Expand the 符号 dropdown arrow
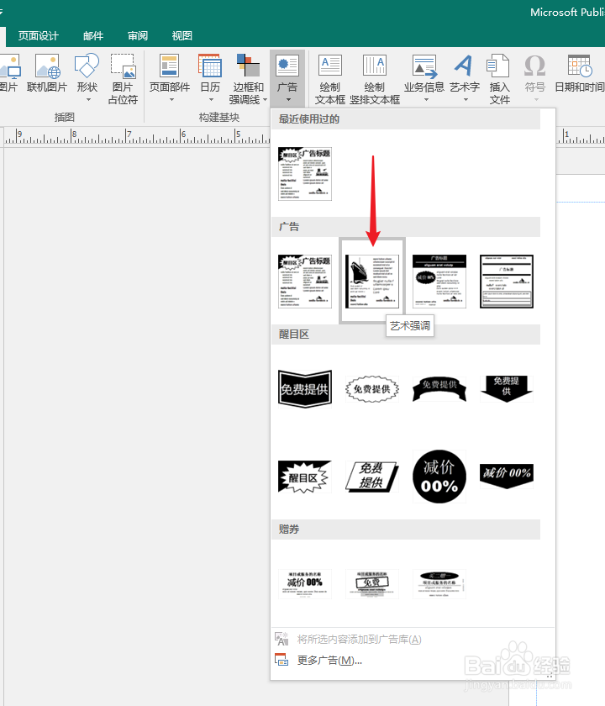This screenshot has width=605, height=706. pyautogui.click(x=536, y=99)
